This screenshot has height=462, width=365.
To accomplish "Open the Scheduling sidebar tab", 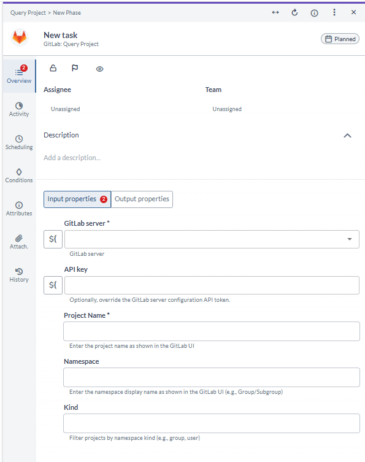I will click(19, 142).
